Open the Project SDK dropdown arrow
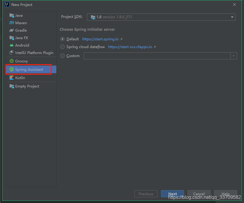The height and width of the screenshot is (203, 244). 232,17
